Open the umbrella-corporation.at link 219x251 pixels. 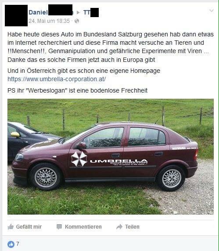57,79
